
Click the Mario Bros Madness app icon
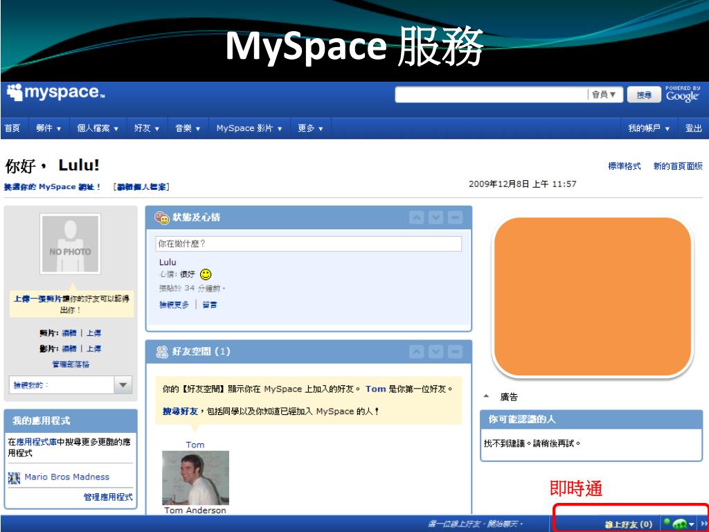14,478
